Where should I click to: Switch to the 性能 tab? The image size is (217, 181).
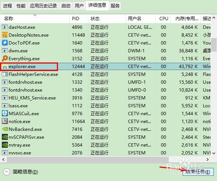click(21, 6)
